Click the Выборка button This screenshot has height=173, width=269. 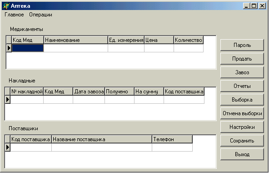(x=242, y=100)
